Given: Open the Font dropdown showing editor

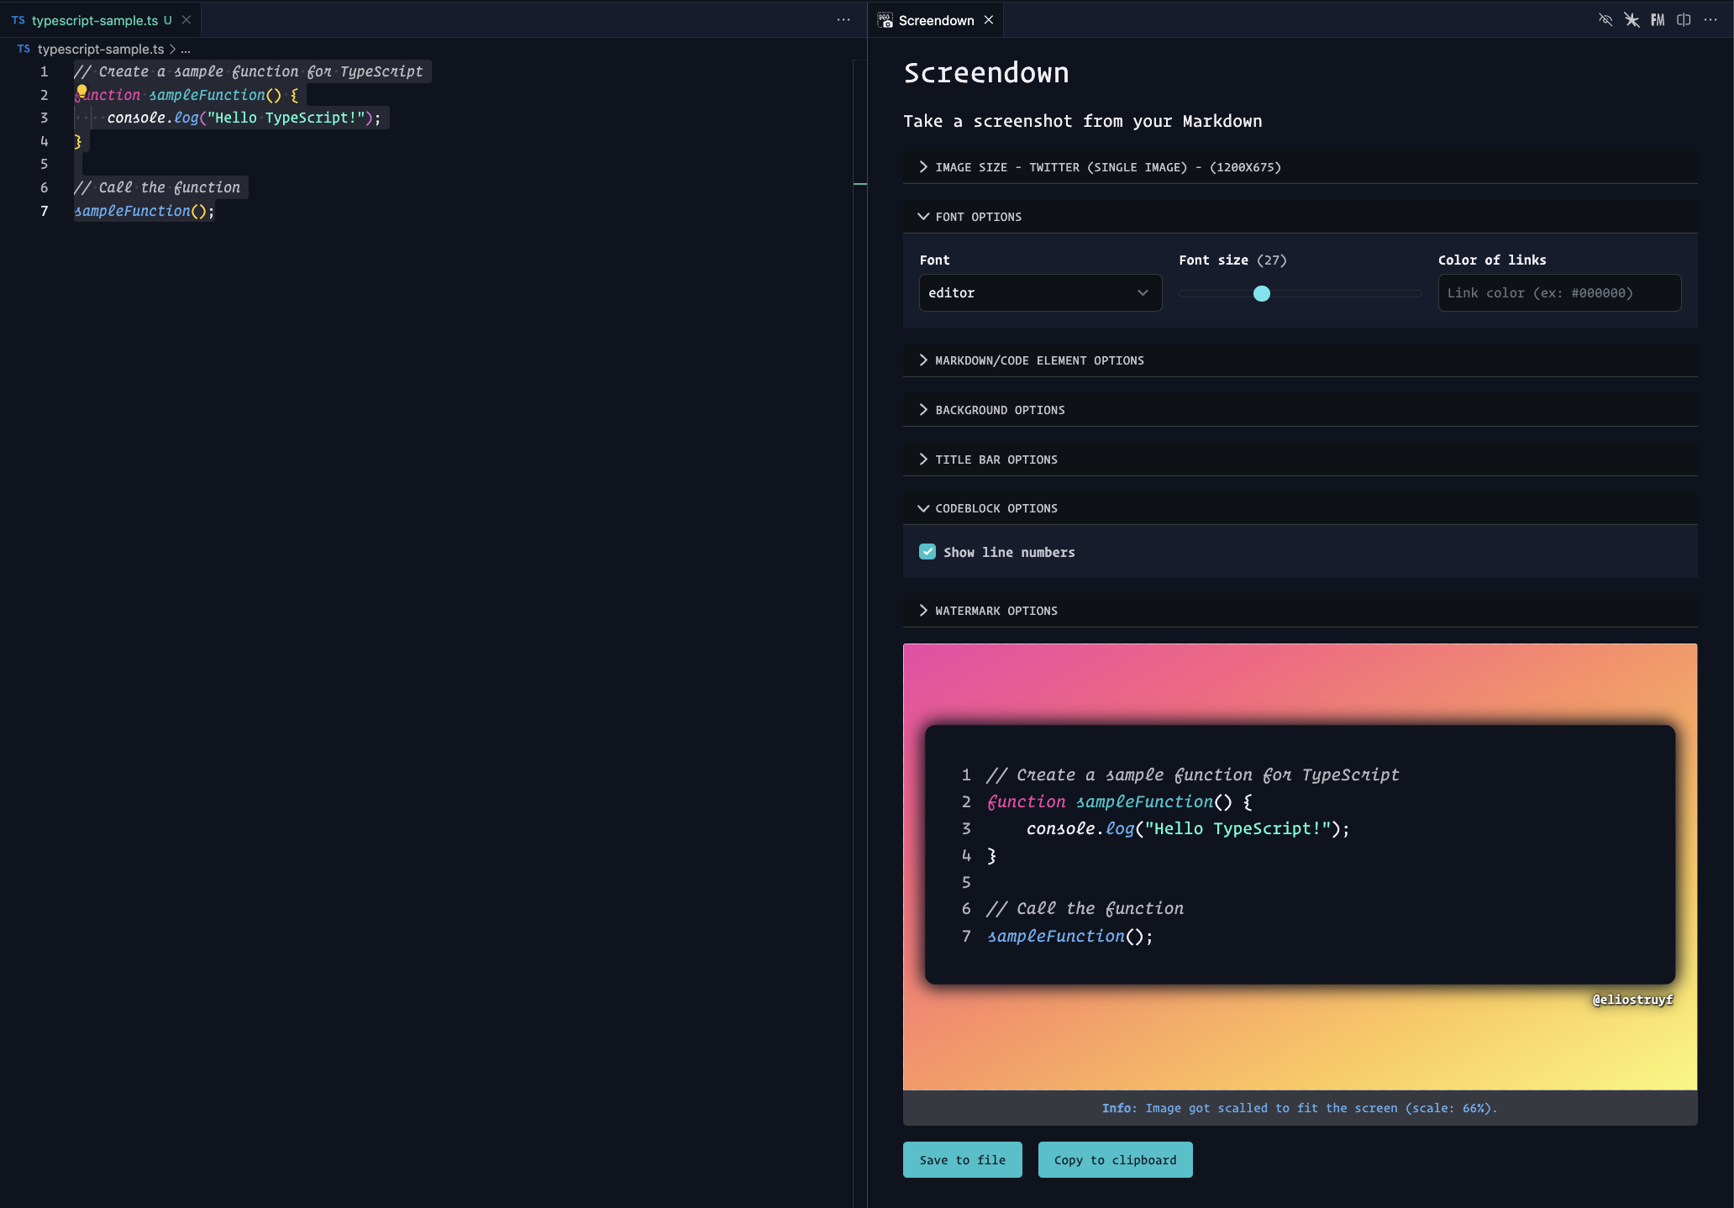Looking at the screenshot, I should [1040, 293].
